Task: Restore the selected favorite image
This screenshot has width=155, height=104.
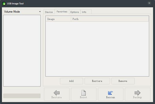Action: pyautogui.click(x=97, y=81)
